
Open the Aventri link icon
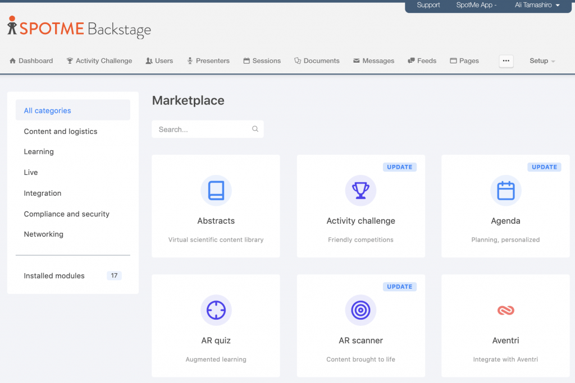click(x=505, y=310)
